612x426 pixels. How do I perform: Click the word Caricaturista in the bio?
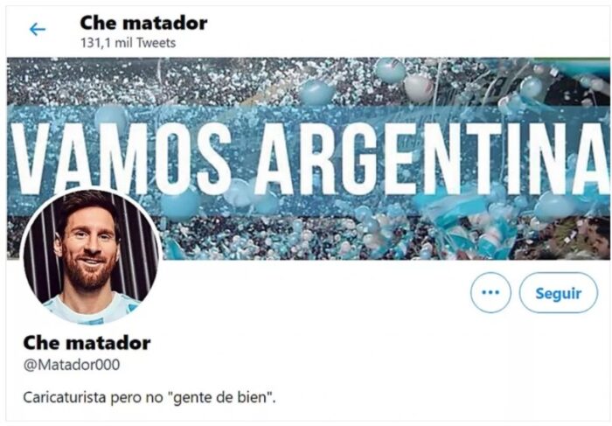coord(65,397)
